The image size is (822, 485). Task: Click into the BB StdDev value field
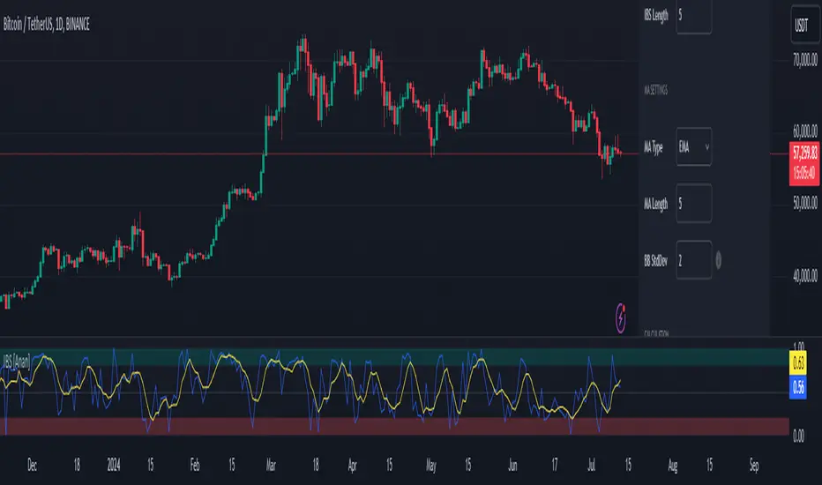[x=693, y=260]
